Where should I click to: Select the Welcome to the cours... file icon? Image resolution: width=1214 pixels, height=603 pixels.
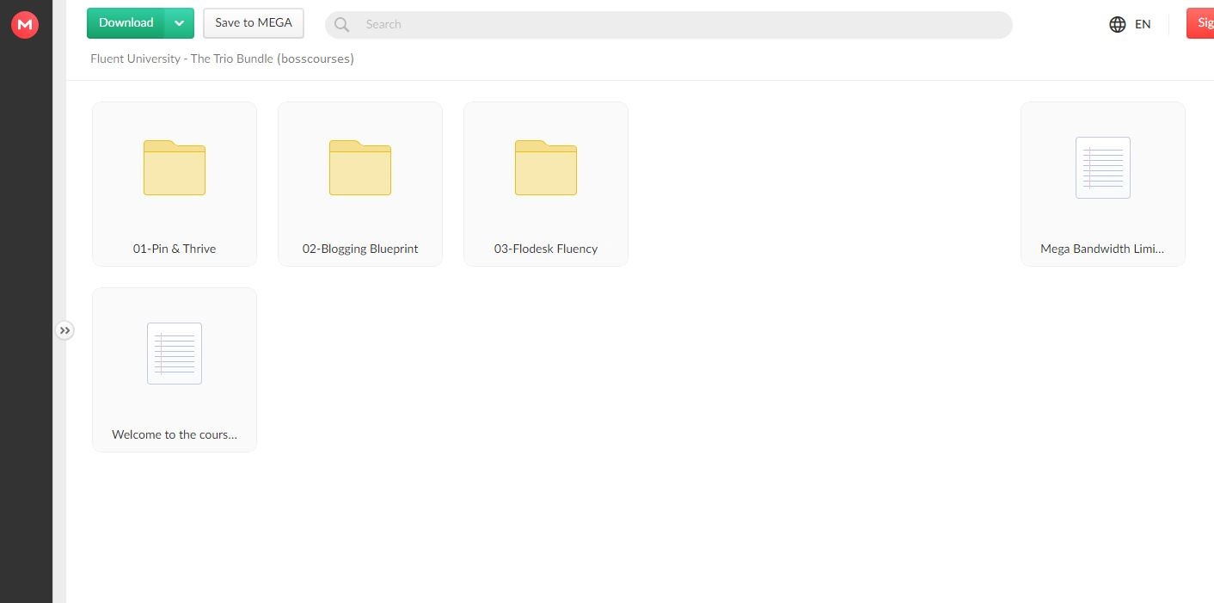click(175, 354)
